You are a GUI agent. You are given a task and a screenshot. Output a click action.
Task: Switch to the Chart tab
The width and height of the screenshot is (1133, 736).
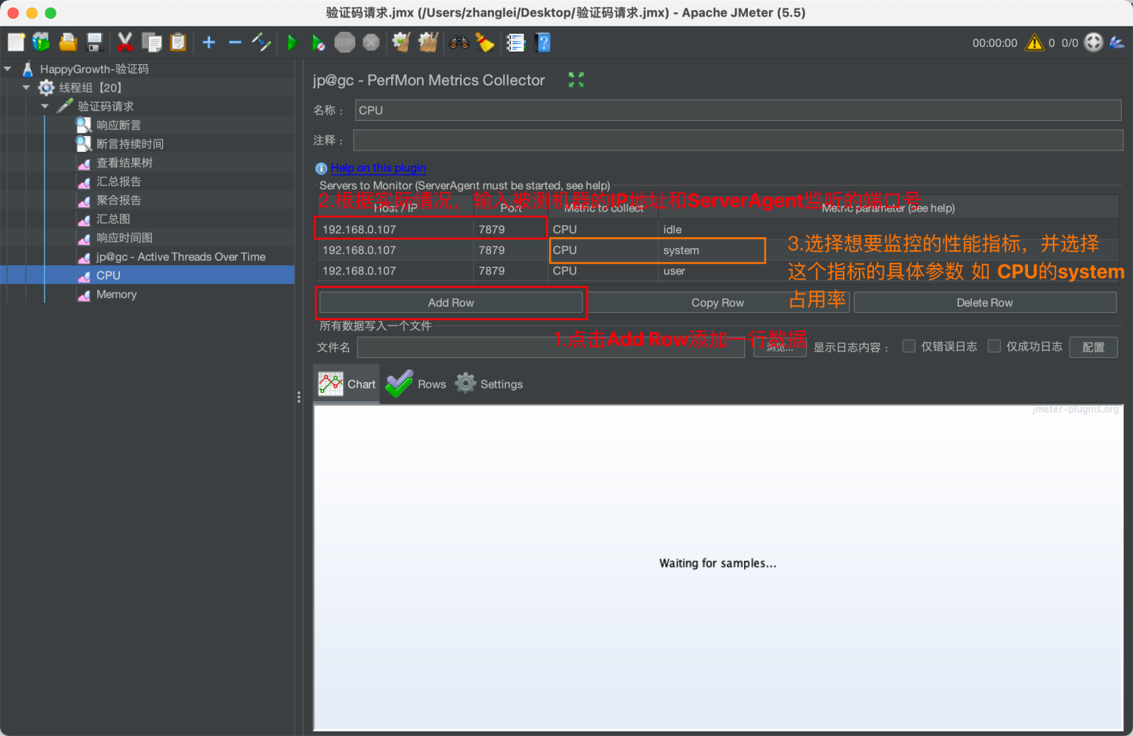[347, 384]
